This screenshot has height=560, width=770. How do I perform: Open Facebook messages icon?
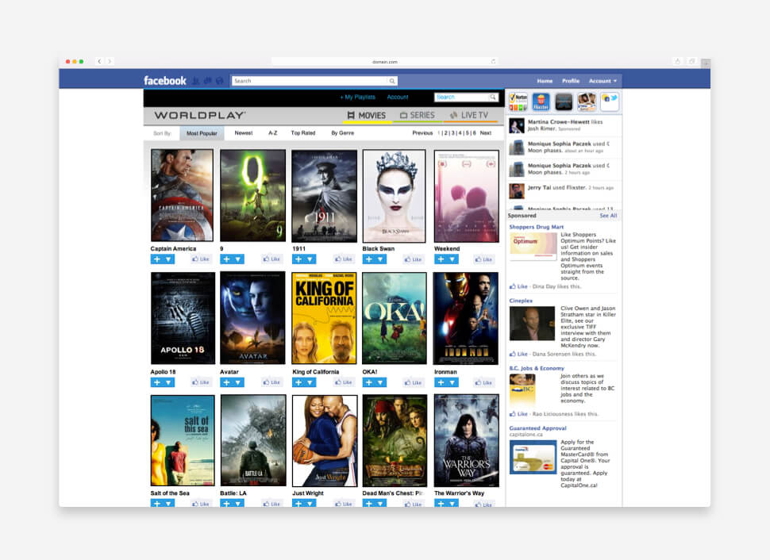point(208,80)
